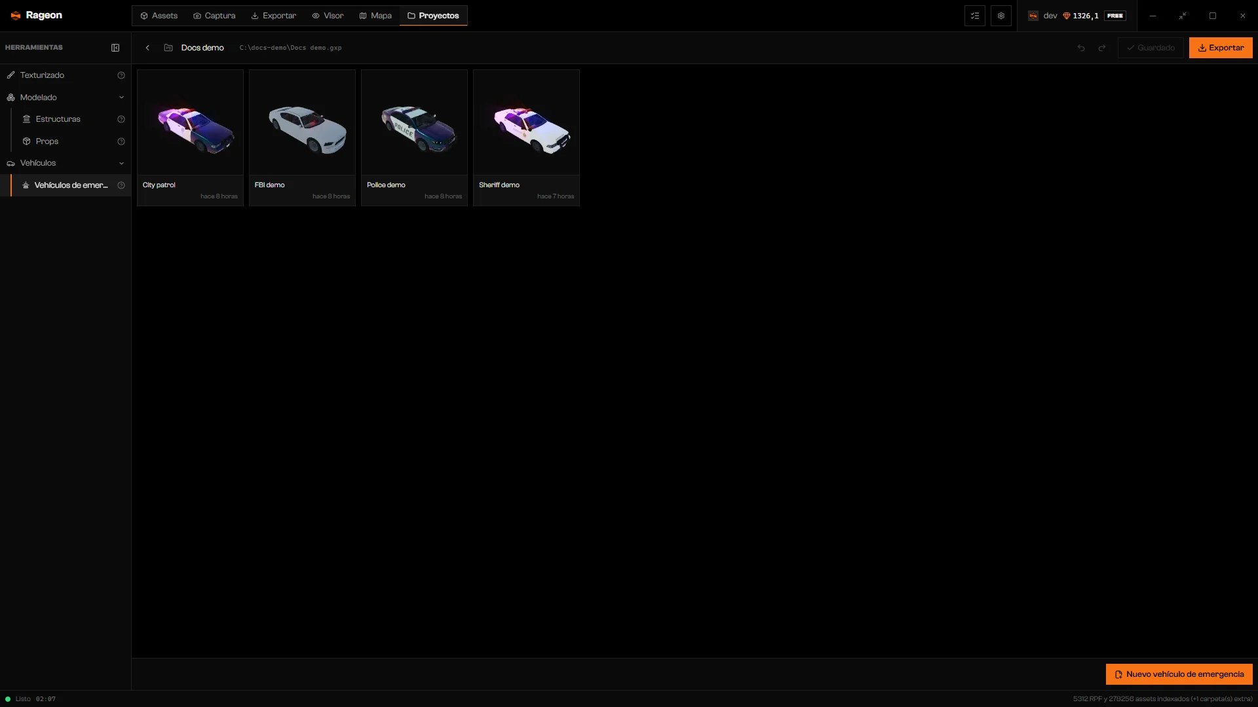Click the FREE plan badge
This screenshot has width=1258, height=707.
pyautogui.click(x=1115, y=16)
